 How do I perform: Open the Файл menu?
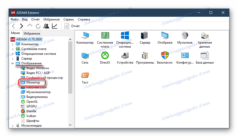tap(14, 19)
